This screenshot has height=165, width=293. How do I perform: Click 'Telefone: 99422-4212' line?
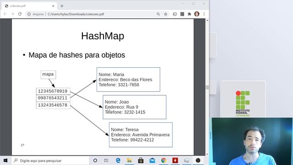coord(132,140)
